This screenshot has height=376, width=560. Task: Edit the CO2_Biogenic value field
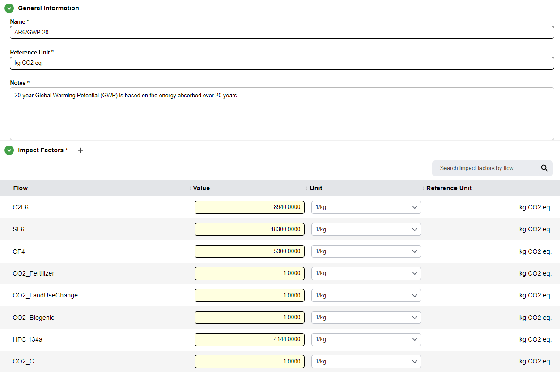point(250,318)
